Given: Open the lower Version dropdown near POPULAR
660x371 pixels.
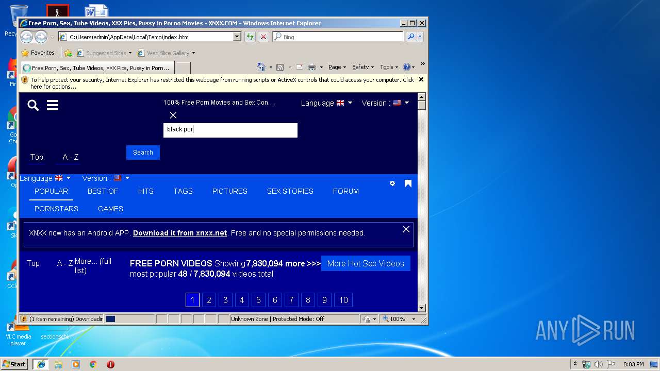Looking at the screenshot, I should [x=106, y=178].
